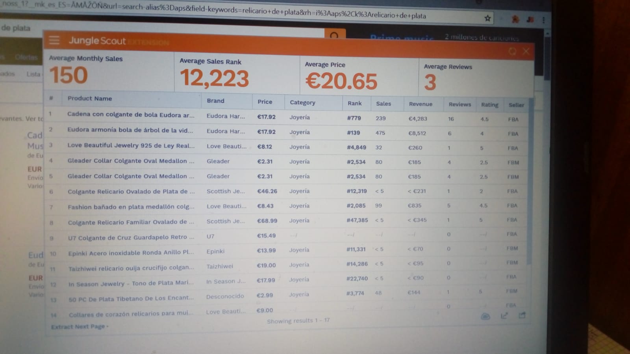Image resolution: width=630 pixels, height=354 pixels.
Task: Open product 'Cadena con colgante de bola Eudora'
Action: coord(131,115)
